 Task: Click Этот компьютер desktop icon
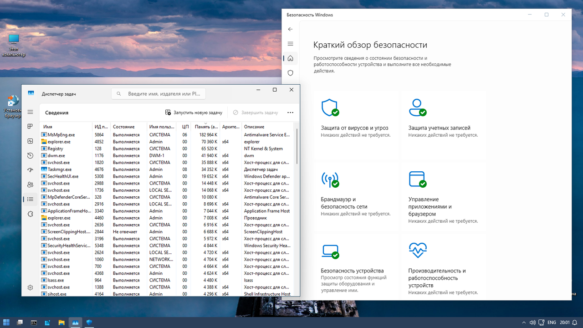14,45
